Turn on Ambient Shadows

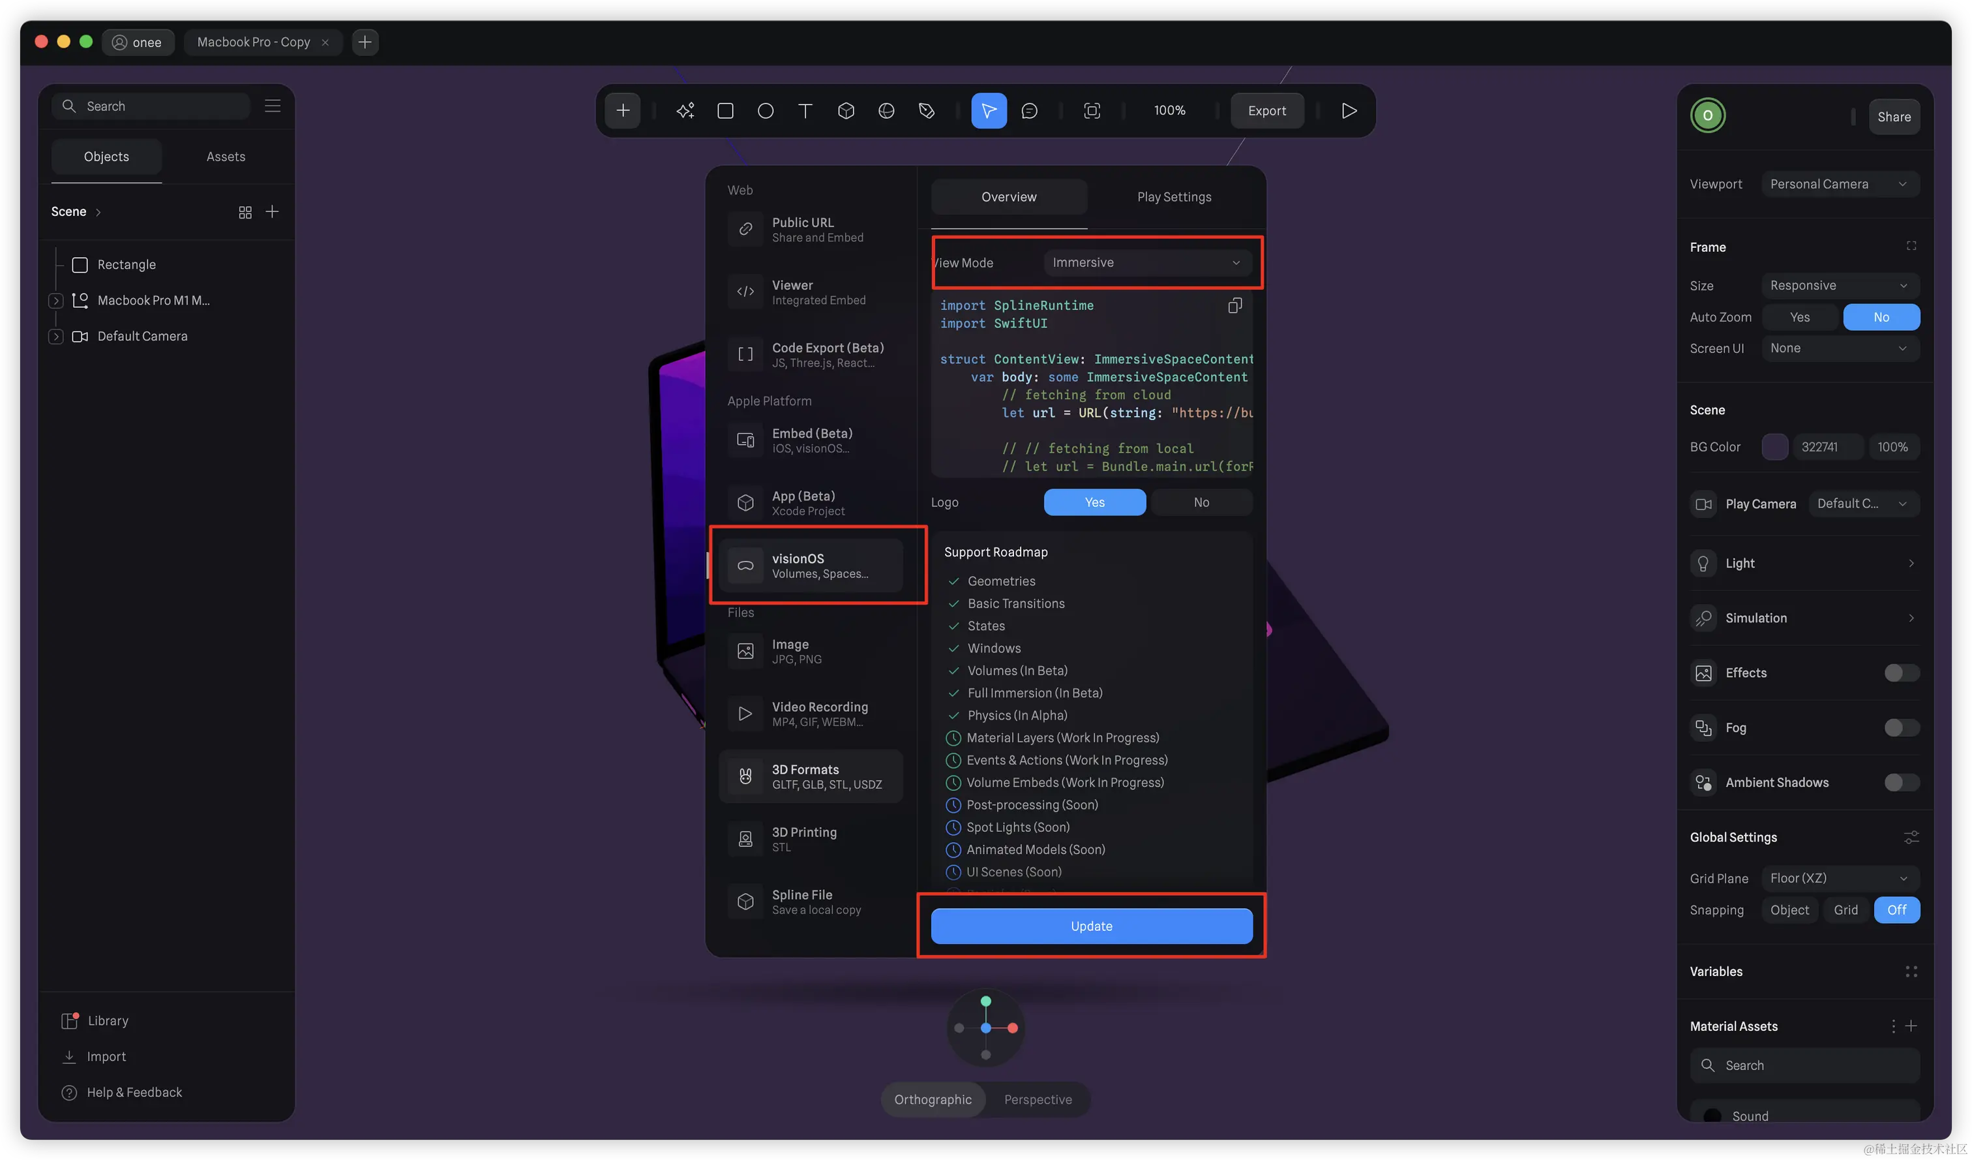tap(1901, 782)
